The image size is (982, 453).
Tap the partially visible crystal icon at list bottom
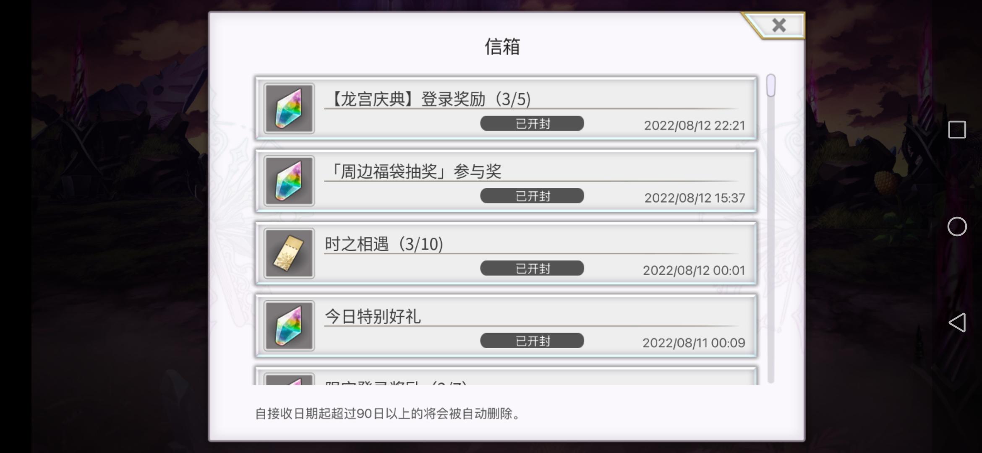tap(289, 379)
